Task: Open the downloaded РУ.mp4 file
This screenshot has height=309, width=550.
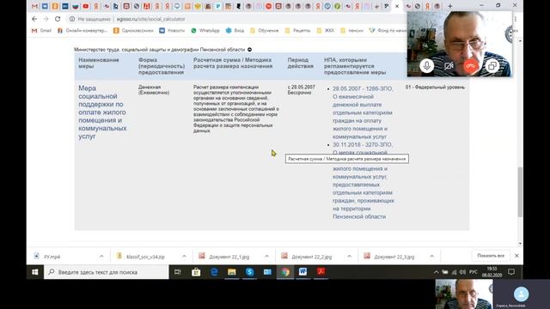Action: click(x=52, y=257)
